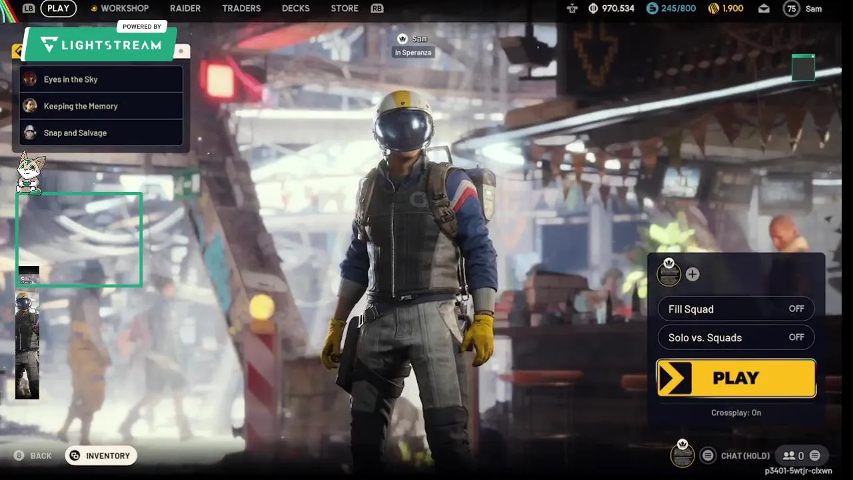Screen dimensions: 853x480
Task: Click the Crossplay: On label
Action: click(736, 413)
